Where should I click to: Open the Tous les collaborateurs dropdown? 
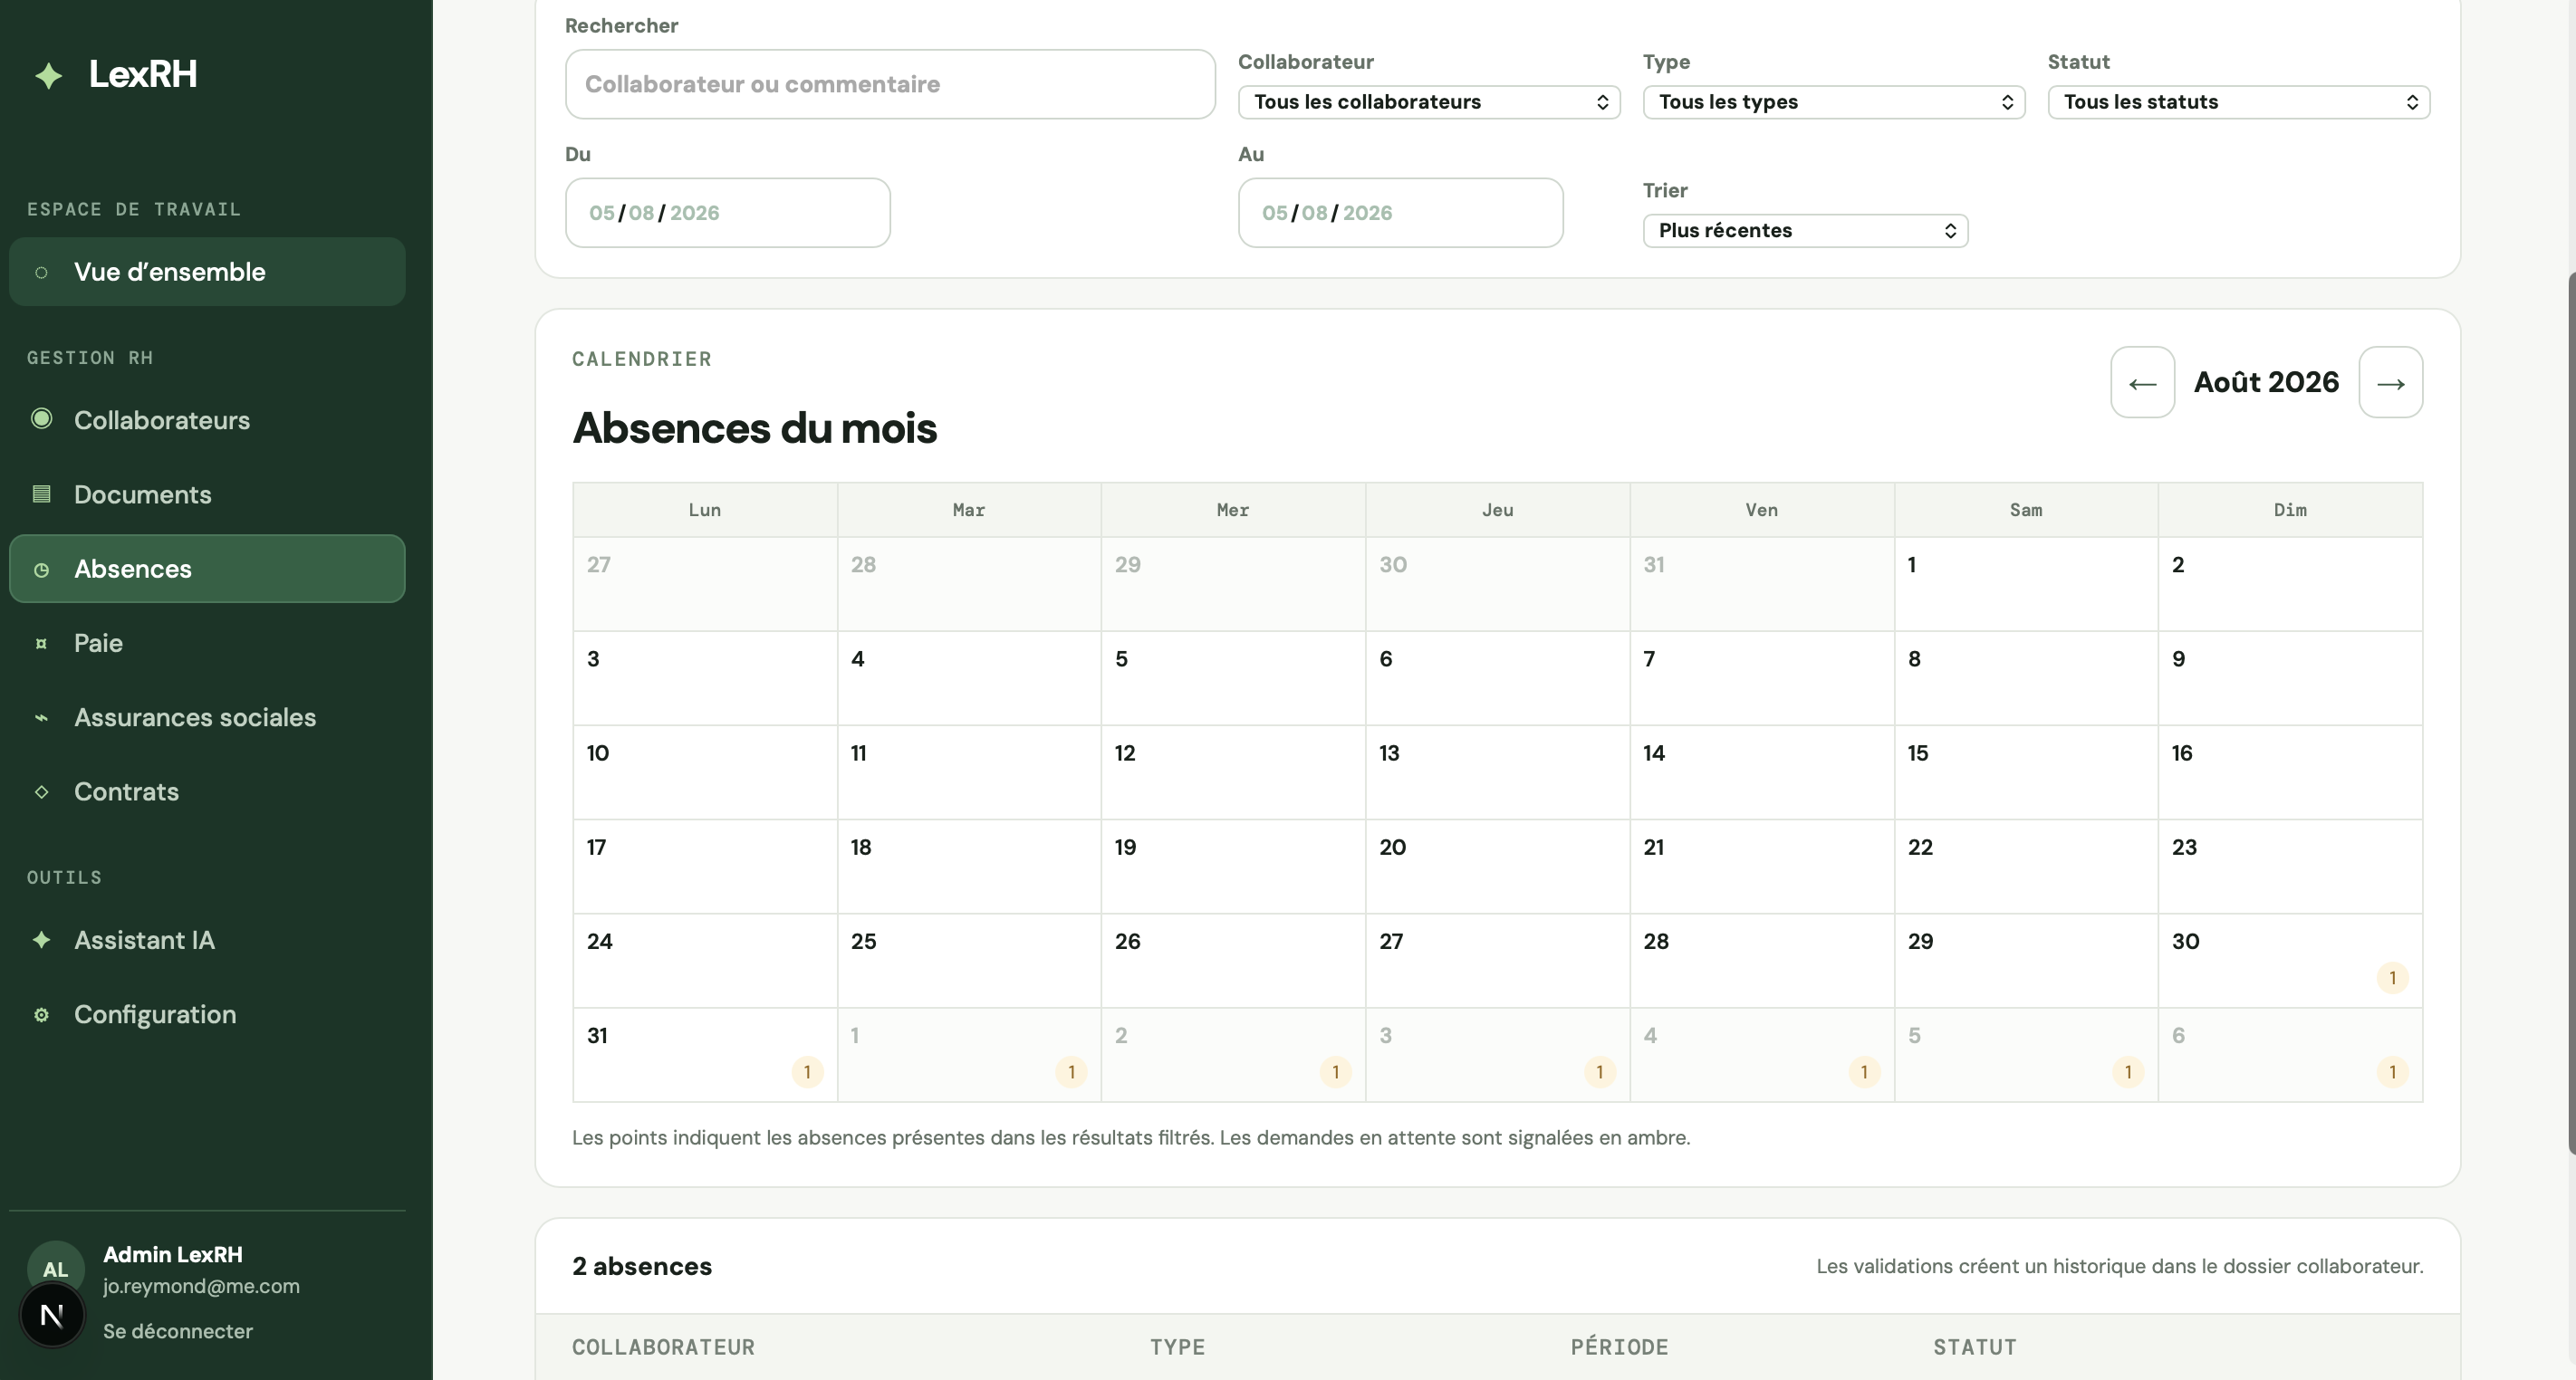[x=1429, y=102]
